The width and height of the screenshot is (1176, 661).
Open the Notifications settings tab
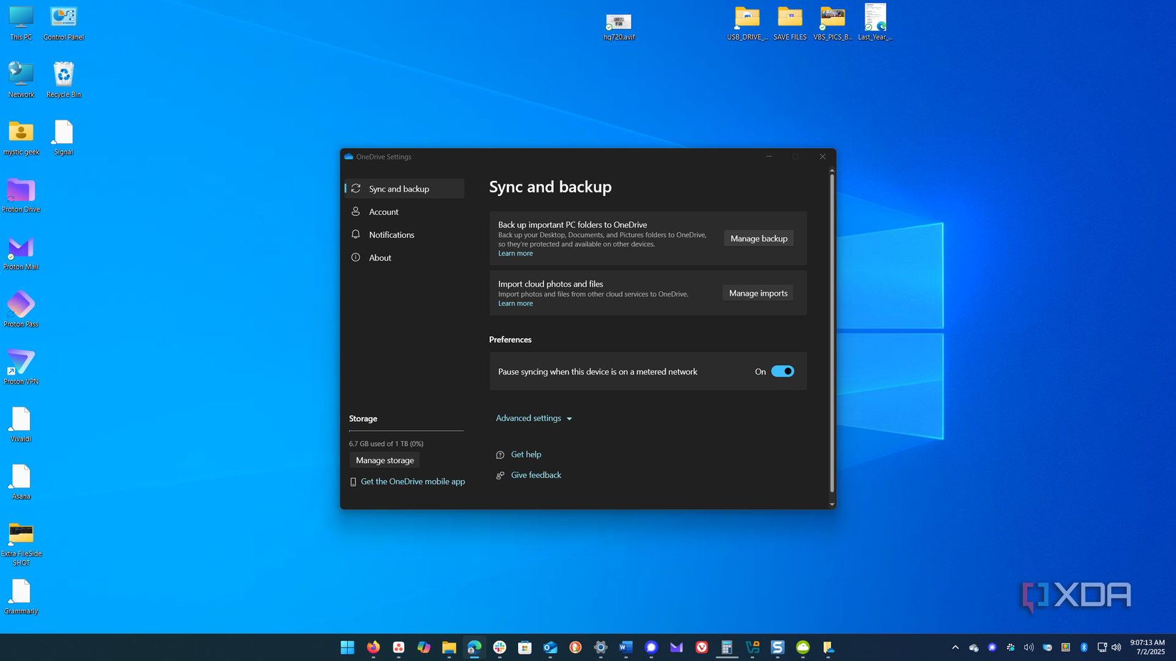[391, 234]
